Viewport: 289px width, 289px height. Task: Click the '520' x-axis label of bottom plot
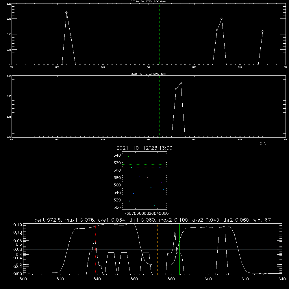click(x=60, y=279)
